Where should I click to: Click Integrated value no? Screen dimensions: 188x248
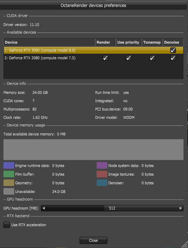pyautogui.click(x=125, y=101)
